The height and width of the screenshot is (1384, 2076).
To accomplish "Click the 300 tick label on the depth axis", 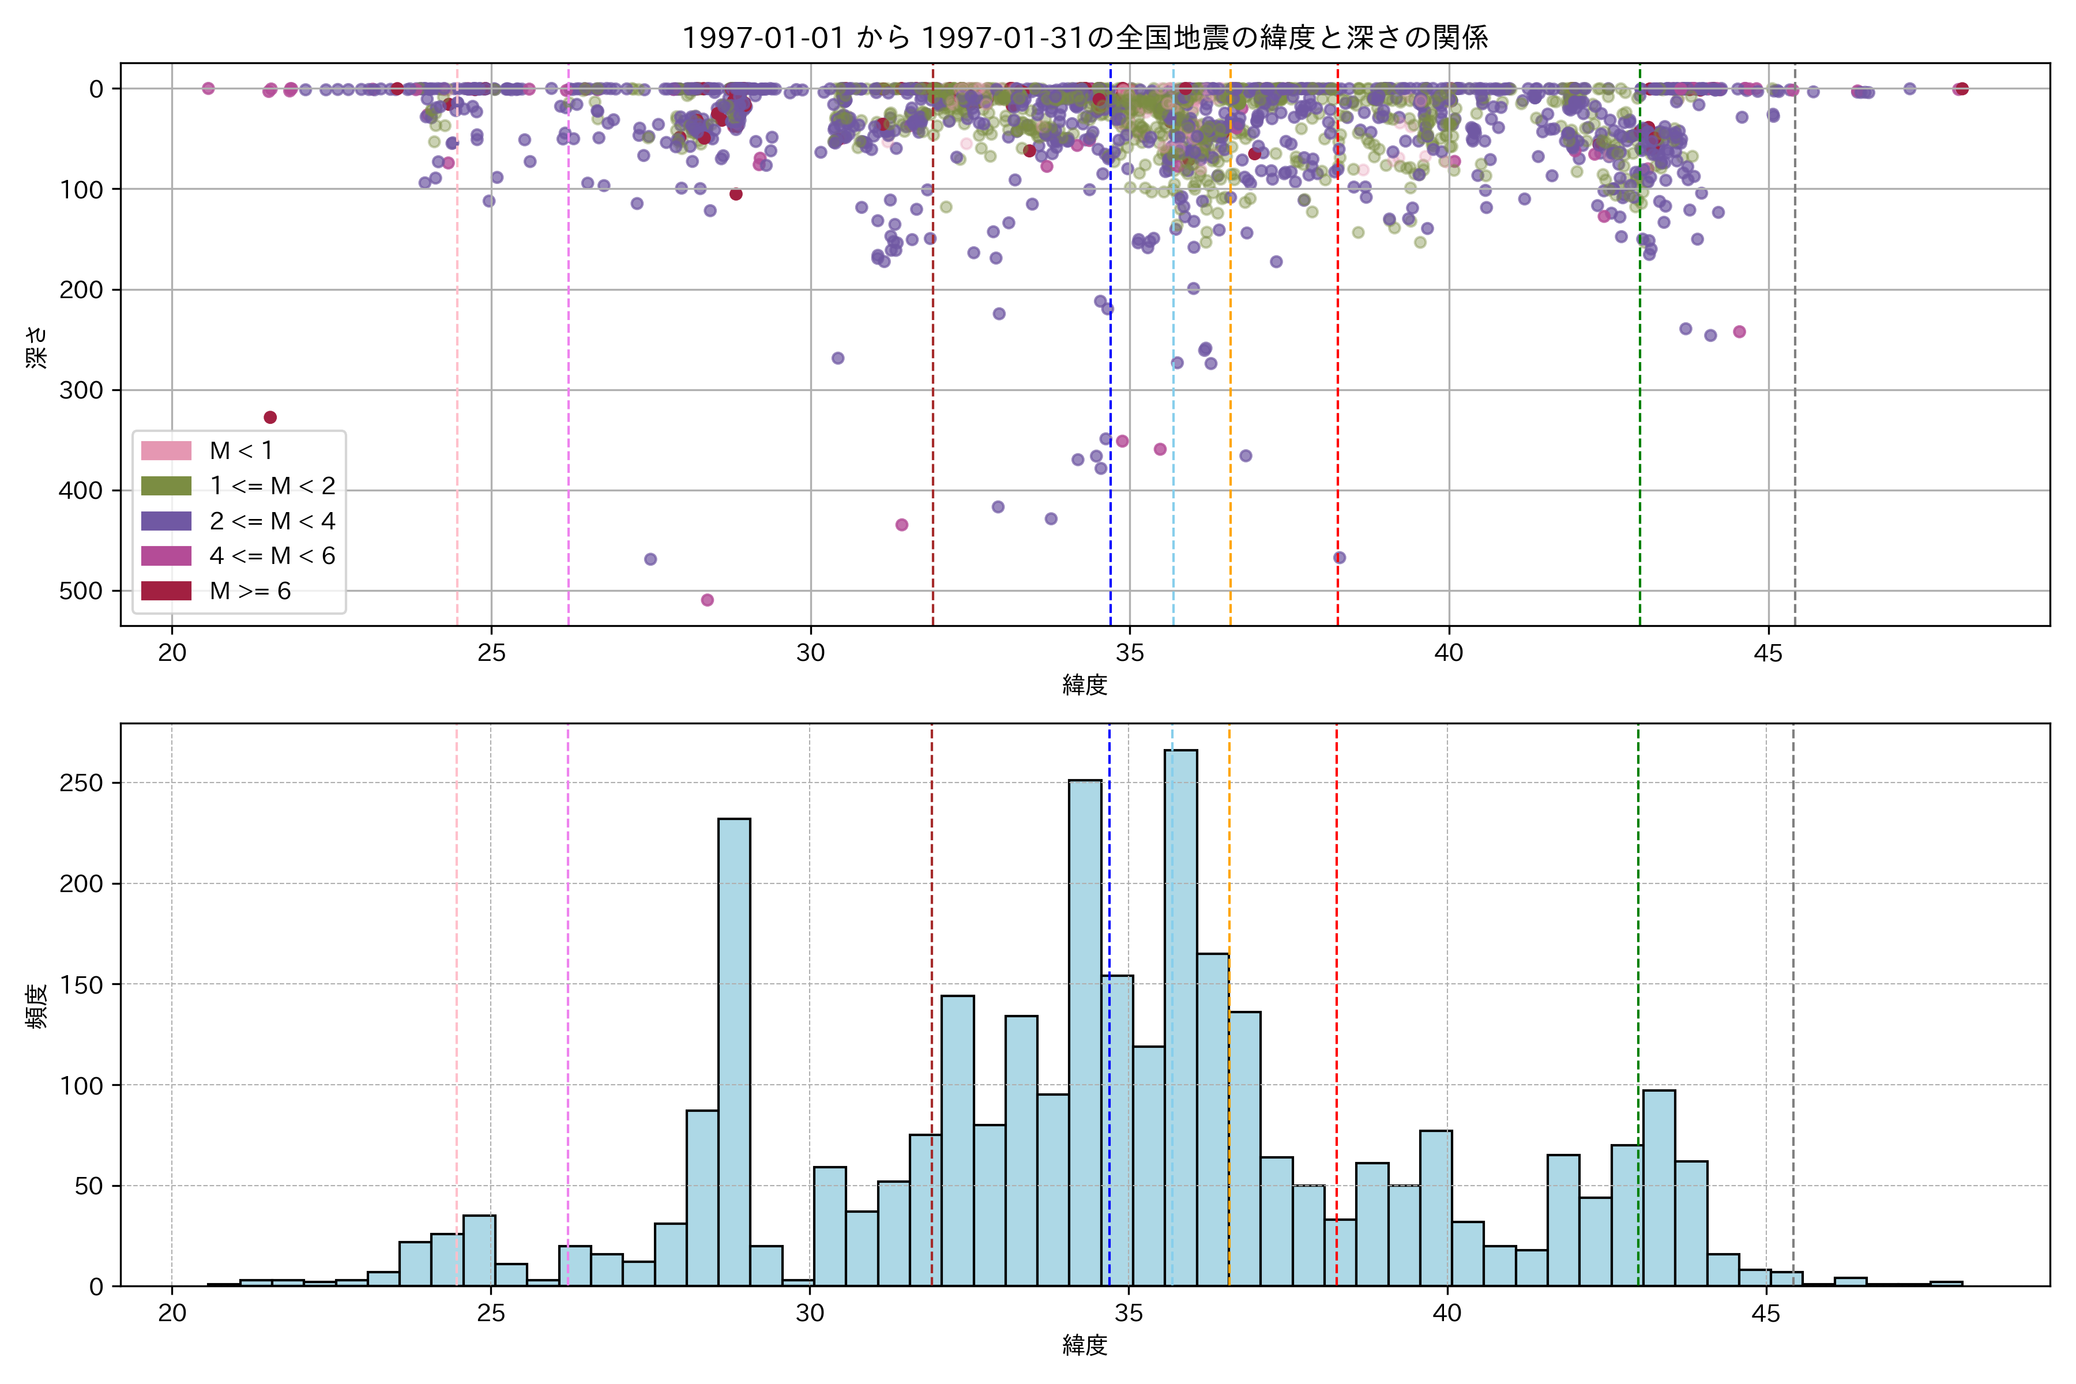I will tap(81, 390).
